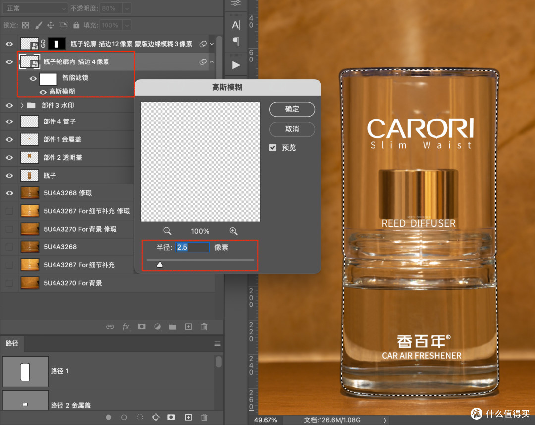Show the hidden 5U4A3268 layer
The height and width of the screenshot is (425, 535).
point(9,247)
